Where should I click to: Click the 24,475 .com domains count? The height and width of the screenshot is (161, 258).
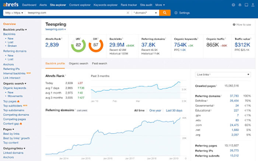234,125
